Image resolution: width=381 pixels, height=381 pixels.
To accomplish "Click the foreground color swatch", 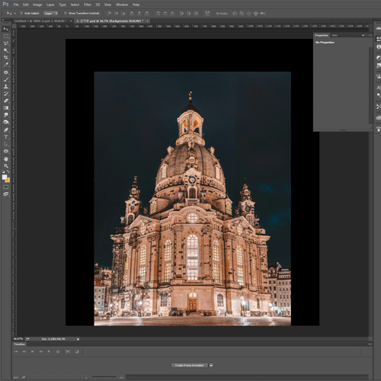I will tap(5, 177).
